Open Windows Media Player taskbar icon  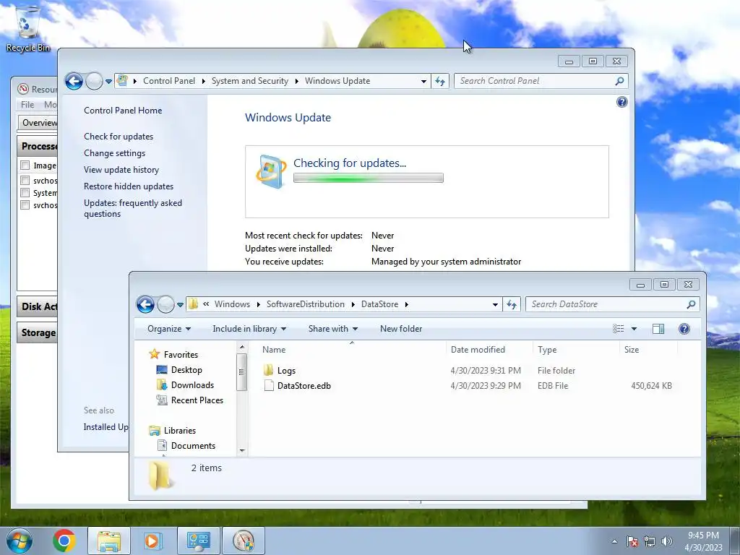click(x=152, y=541)
